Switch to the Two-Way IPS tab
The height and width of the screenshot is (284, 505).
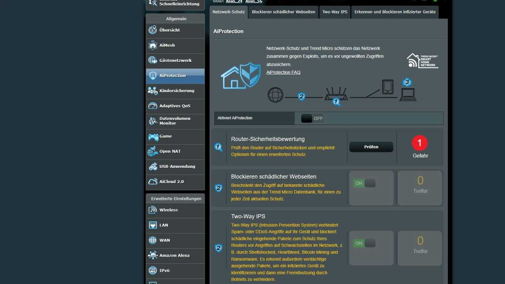click(335, 12)
